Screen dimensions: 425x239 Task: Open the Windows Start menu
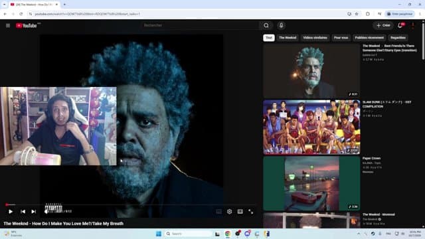point(159,234)
